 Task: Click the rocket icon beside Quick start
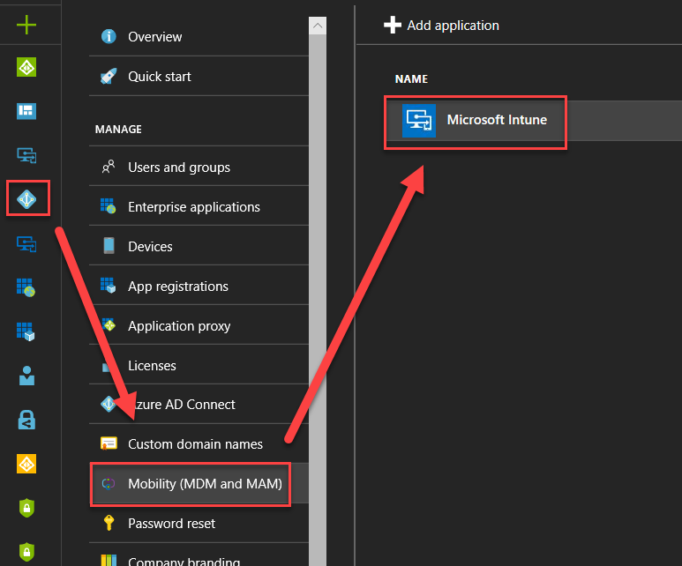point(109,76)
